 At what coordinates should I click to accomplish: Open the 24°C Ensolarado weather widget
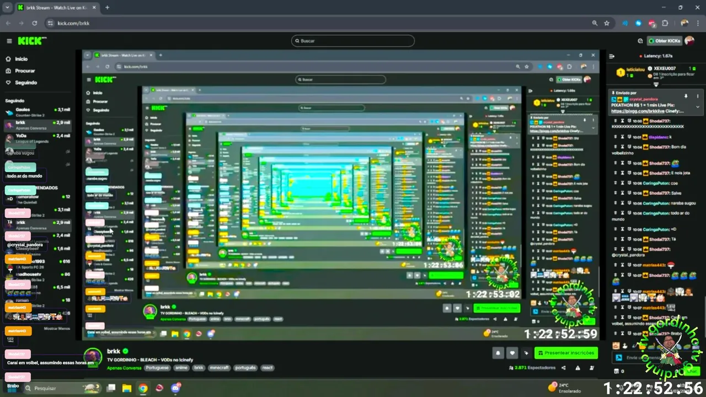point(565,387)
